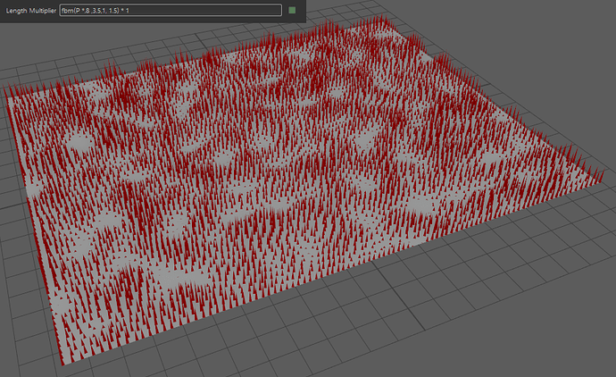The width and height of the screenshot is (616, 377).
Task: Click empty space right of green icon
Action: pos(302,10)
